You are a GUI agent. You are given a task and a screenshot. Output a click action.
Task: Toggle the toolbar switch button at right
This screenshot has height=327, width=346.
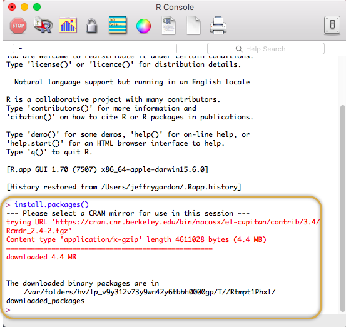click(x=332, y=25)
